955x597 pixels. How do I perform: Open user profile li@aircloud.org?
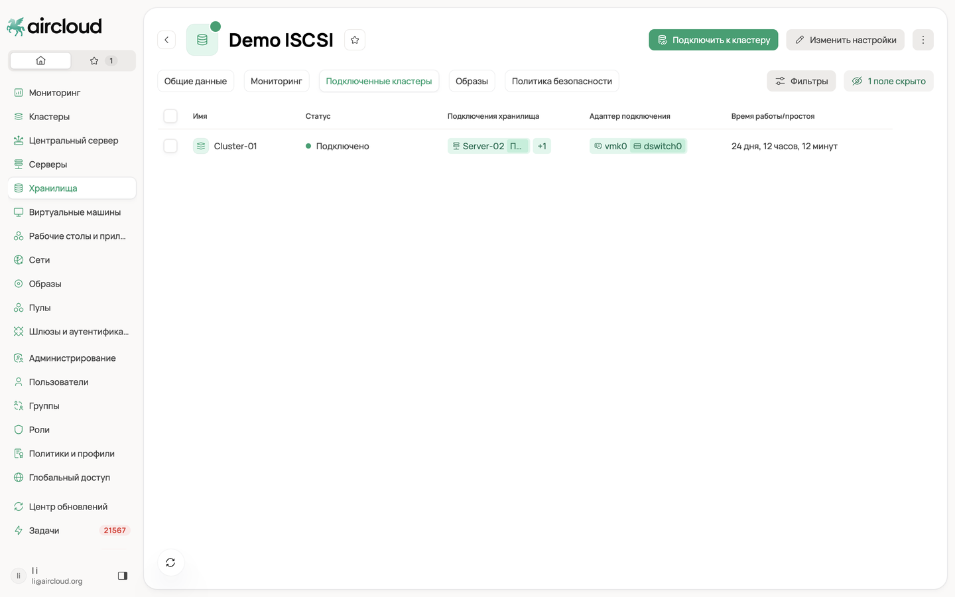[x=56, y=576]
